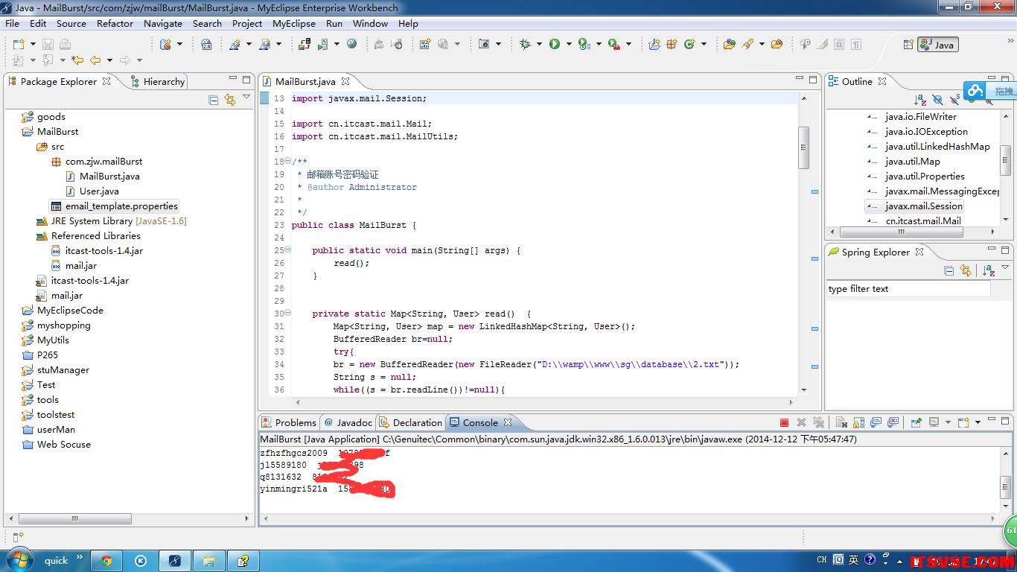1017x572 pixels.
Task: Switch to the Declaration tab
Action: [x=410, y=422]
